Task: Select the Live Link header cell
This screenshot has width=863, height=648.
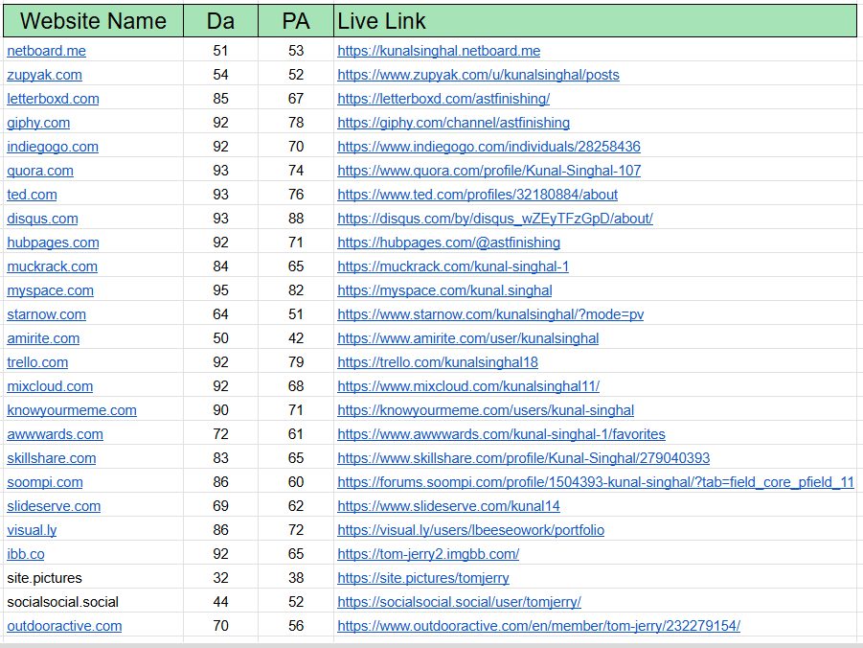Action: point(595,21)
